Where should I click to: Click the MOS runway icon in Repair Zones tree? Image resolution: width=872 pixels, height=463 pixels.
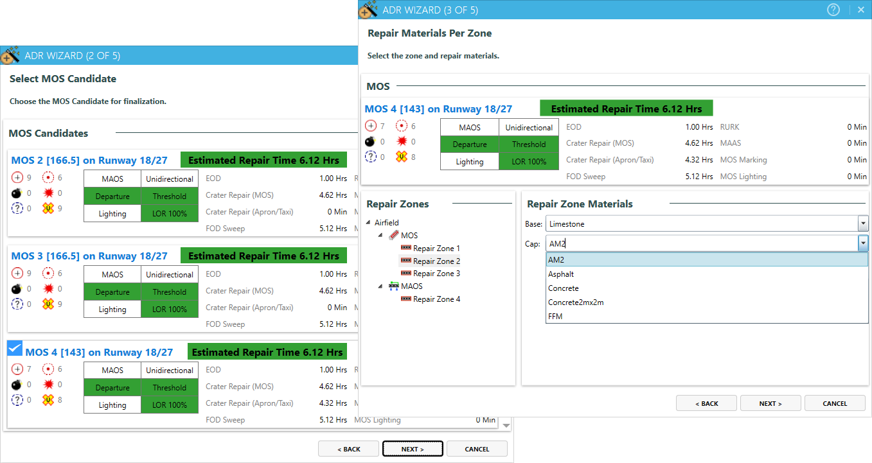pyautogui.click(x=393, y=236)
